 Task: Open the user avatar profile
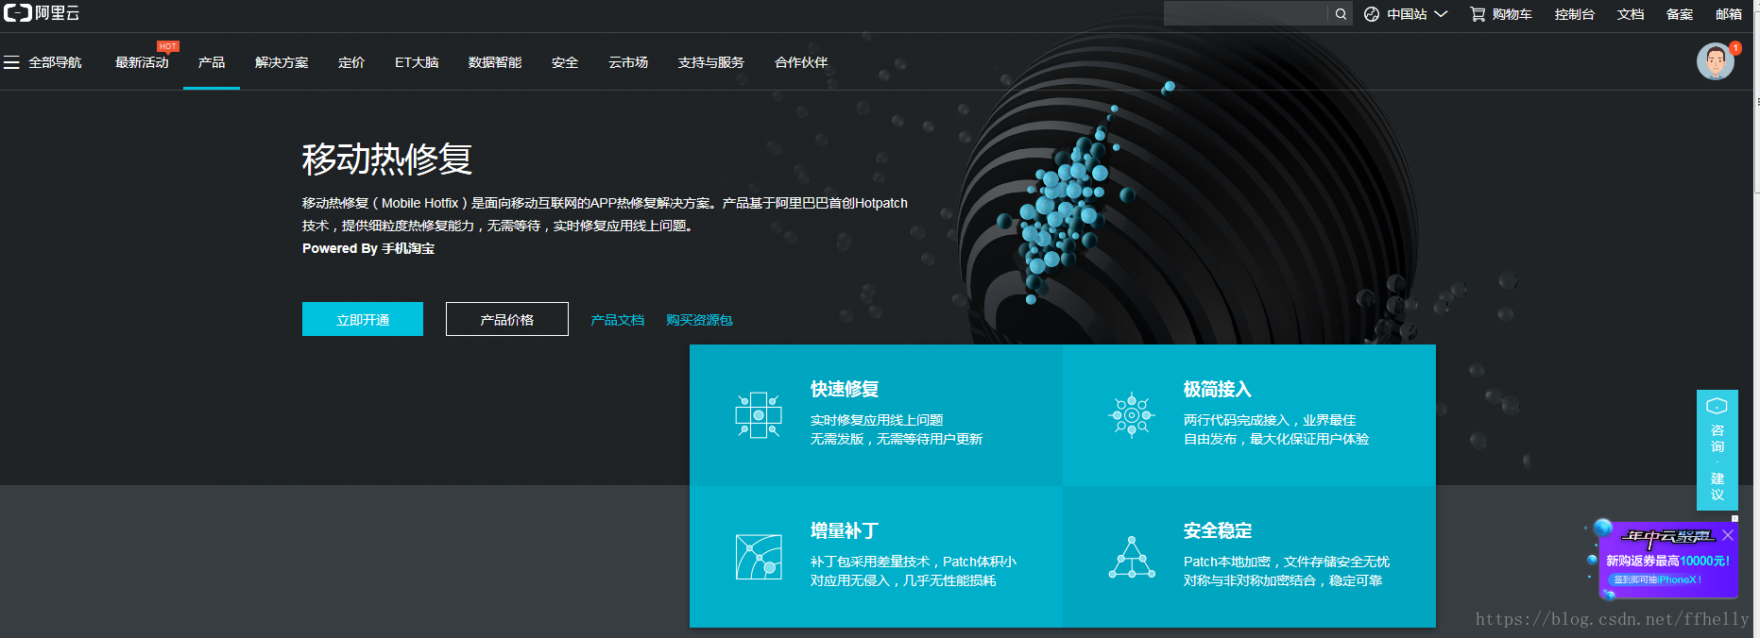1715,61
